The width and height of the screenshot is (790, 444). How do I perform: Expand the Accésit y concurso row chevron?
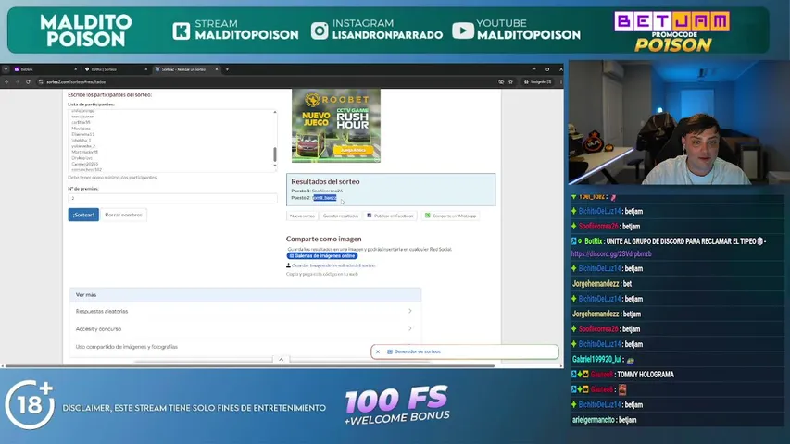(410, 328)
